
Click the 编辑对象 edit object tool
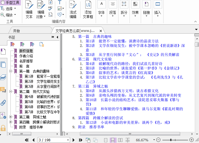click(41, 10)
